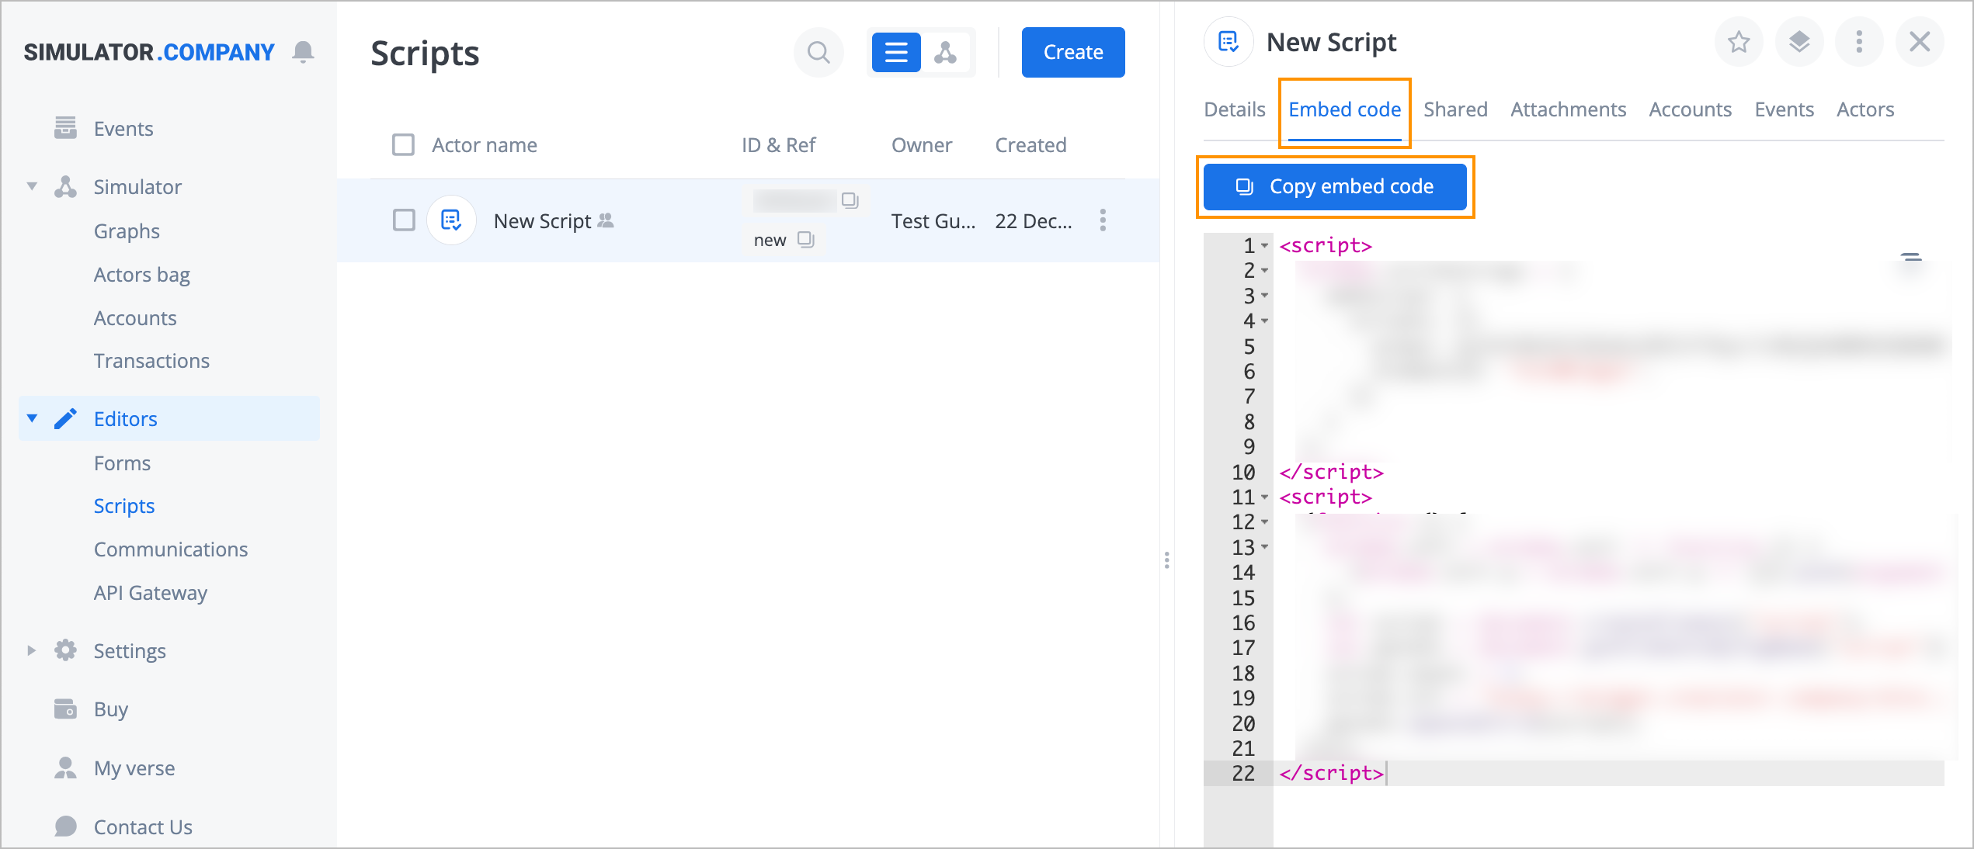Close the New Script panel
Screen dimensions: 1974x849
point(1920,41)
